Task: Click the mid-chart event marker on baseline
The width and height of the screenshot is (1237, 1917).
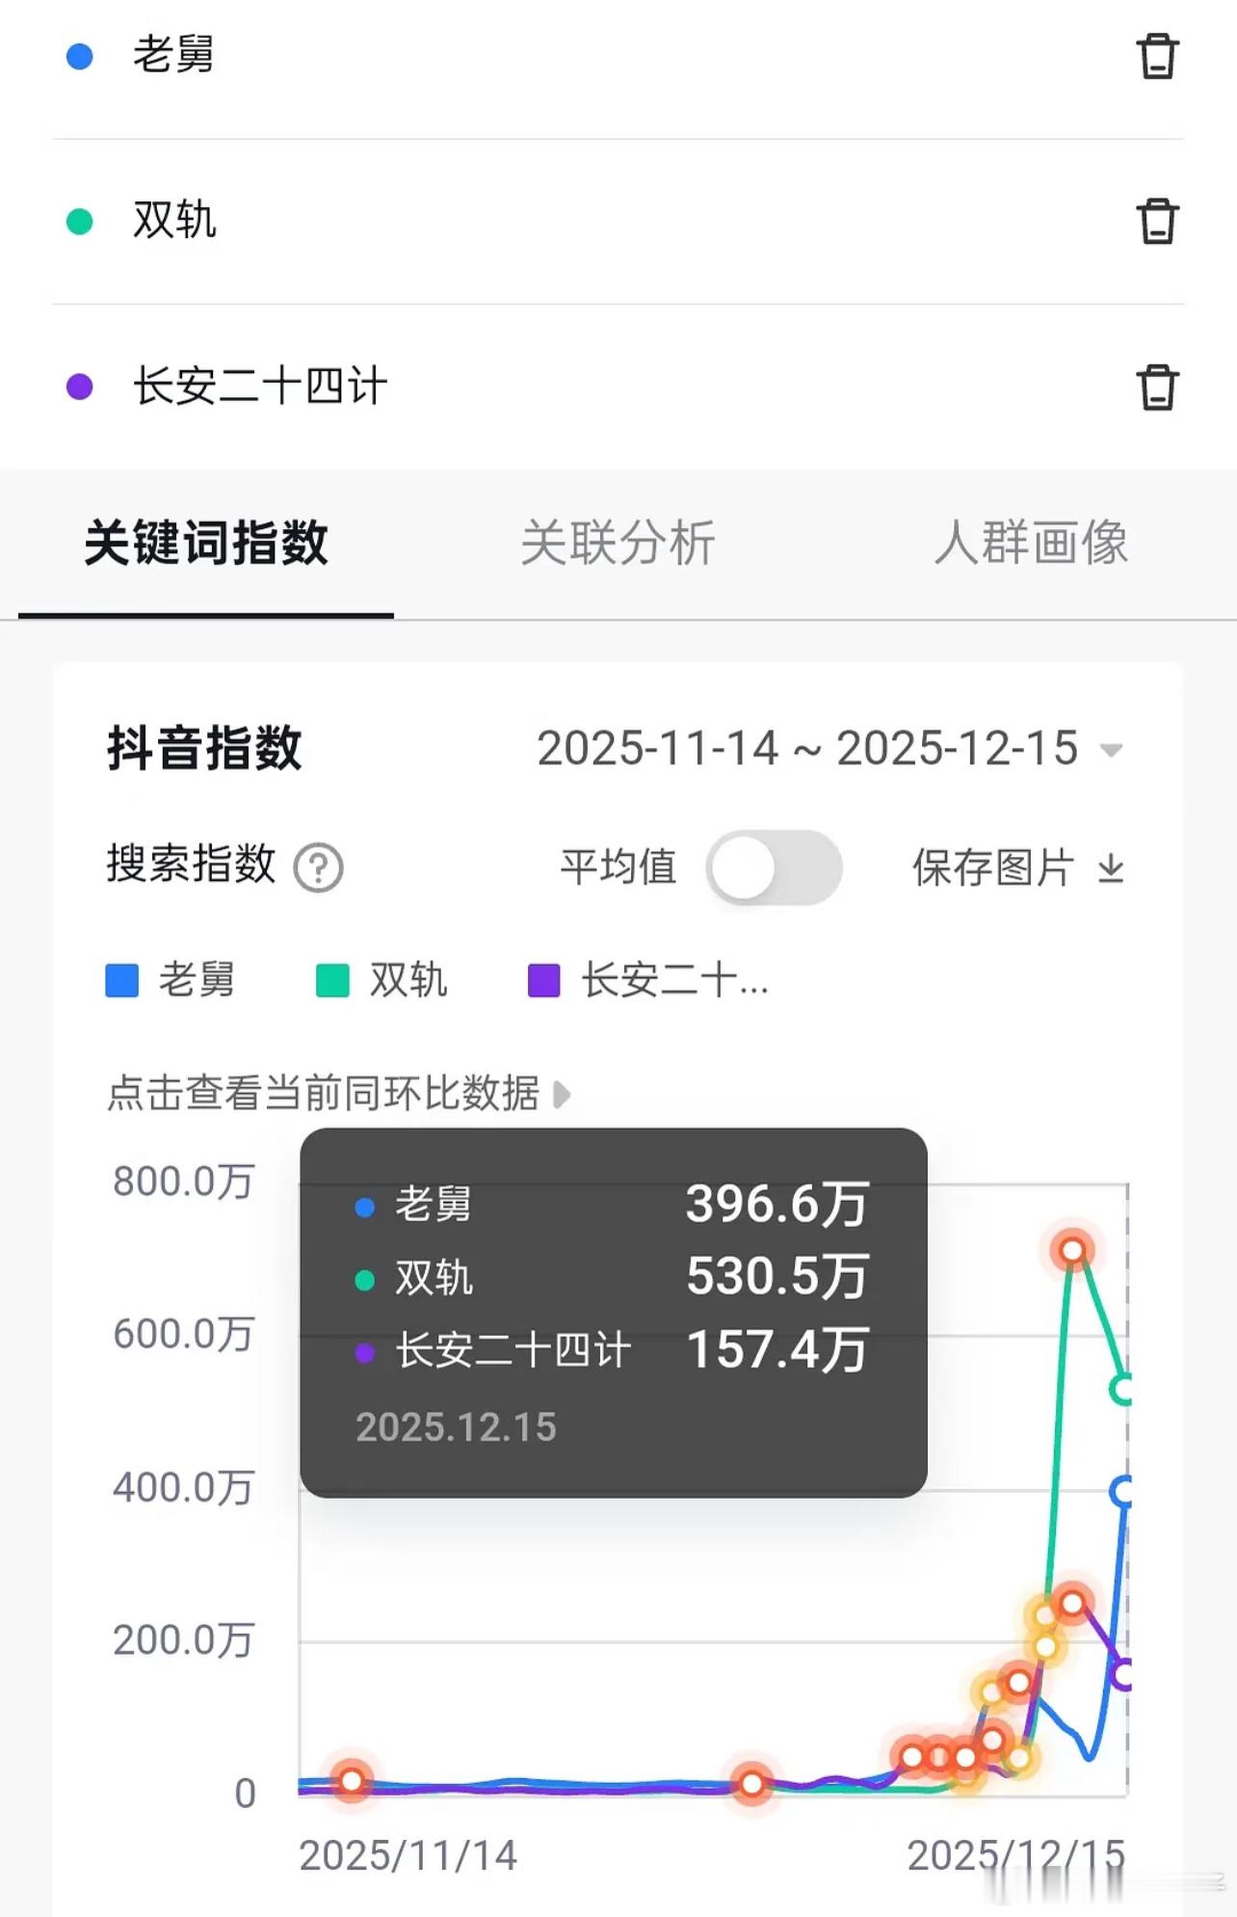Action: (x=751, y=1784)
